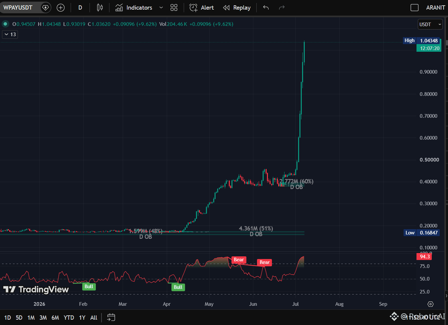The width and height of the screenshot is (448, 325).
Task: Expand the favorite indicators chevron
Action: 161,7
